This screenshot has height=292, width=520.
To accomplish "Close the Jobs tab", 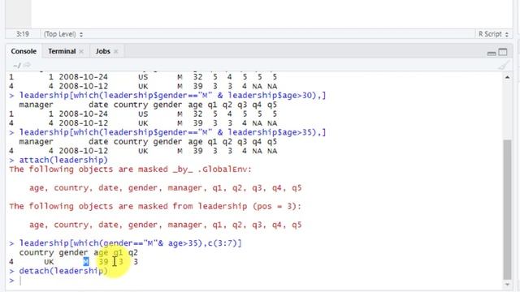I will click(x=115, y=51).
